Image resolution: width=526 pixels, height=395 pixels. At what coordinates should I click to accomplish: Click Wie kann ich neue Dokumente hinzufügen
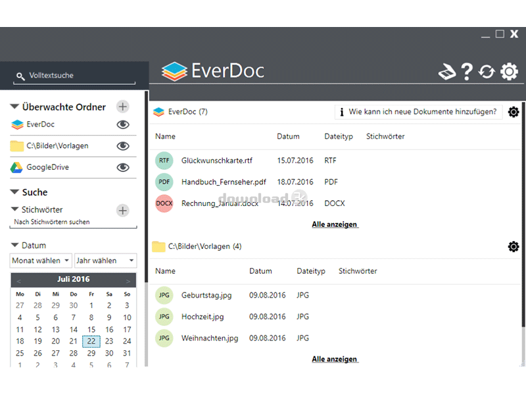click(418, 112)
